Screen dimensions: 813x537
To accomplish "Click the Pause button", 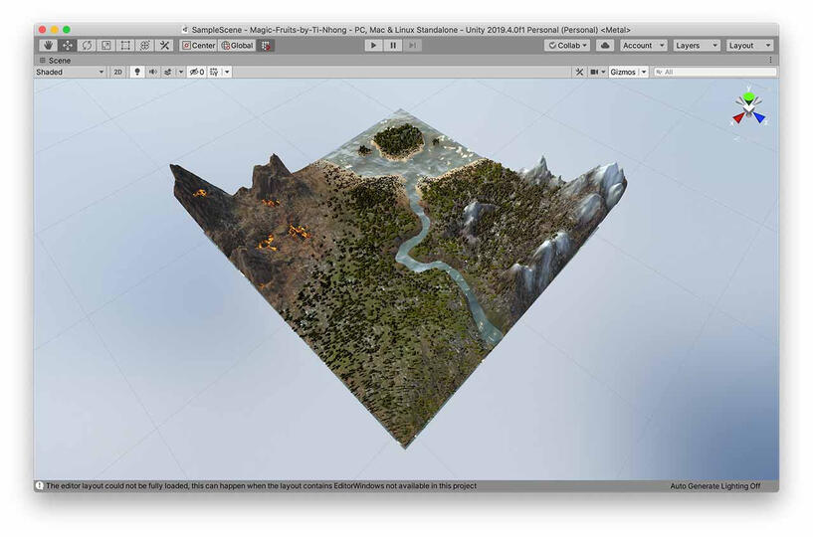I will tap(393, 46).
